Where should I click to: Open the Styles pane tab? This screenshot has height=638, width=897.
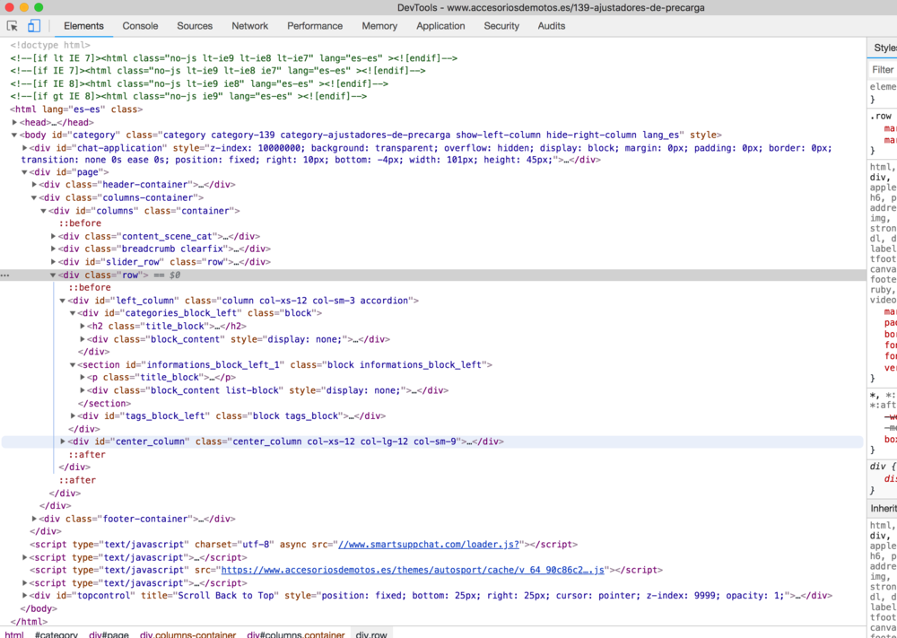pyautogui.click(x=884, y=48)
